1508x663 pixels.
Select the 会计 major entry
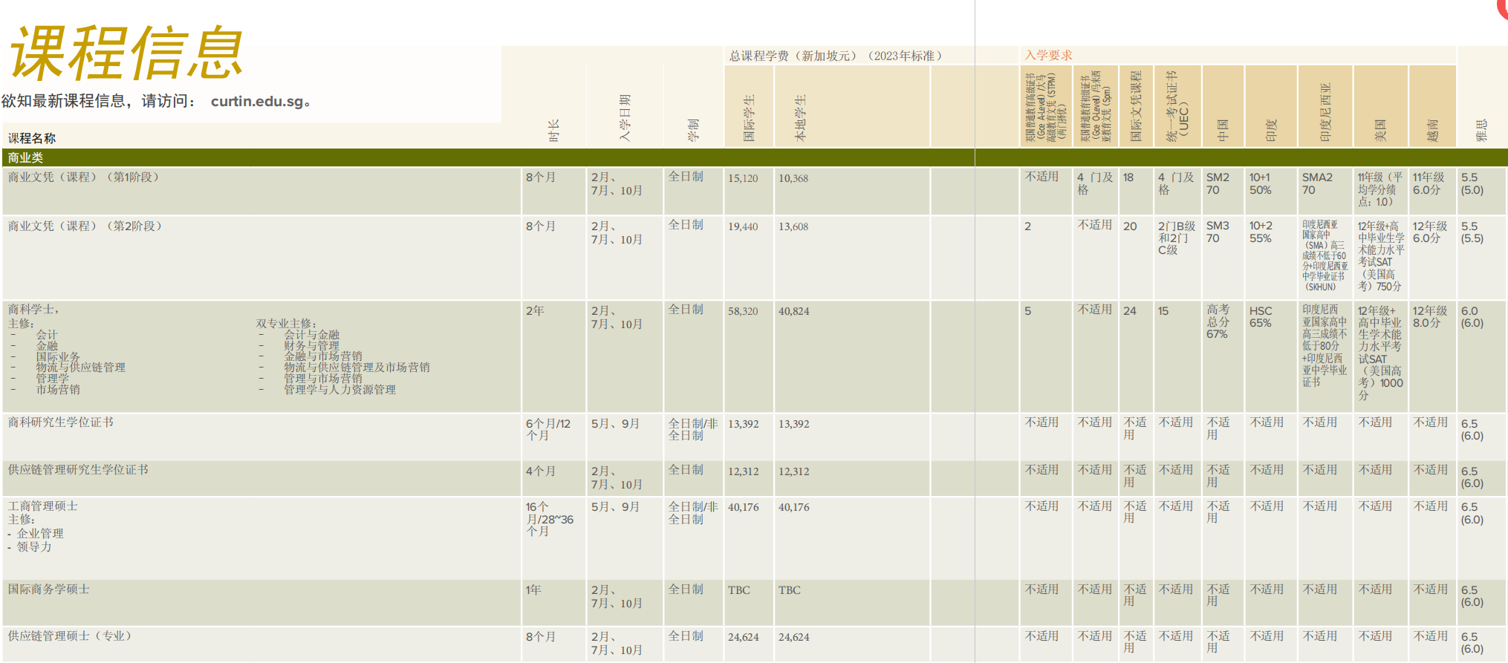click(47, 335)
